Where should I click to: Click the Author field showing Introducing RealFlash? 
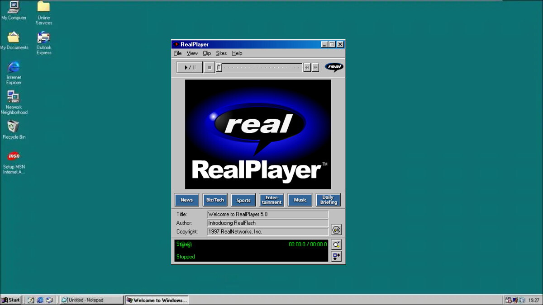[268, 223]
